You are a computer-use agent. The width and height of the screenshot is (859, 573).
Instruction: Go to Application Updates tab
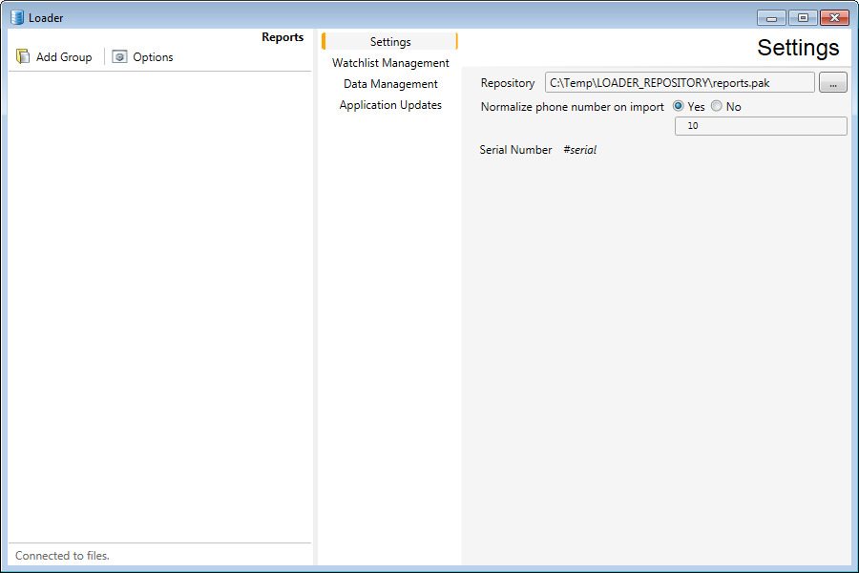pyautogui.click(x=390, y=105)
